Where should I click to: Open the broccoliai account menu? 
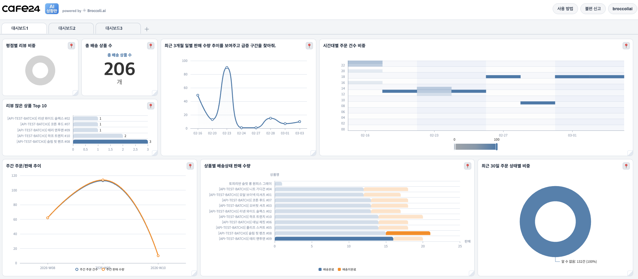622,9
